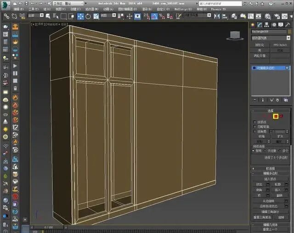Enable the 按顶点 checkbox
294x233 pixels.
pos(255,122)
